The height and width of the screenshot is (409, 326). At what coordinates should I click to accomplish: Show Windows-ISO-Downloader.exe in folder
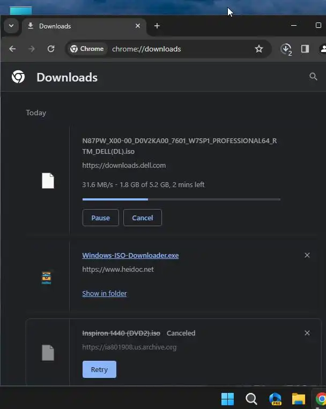pos(105,293)
